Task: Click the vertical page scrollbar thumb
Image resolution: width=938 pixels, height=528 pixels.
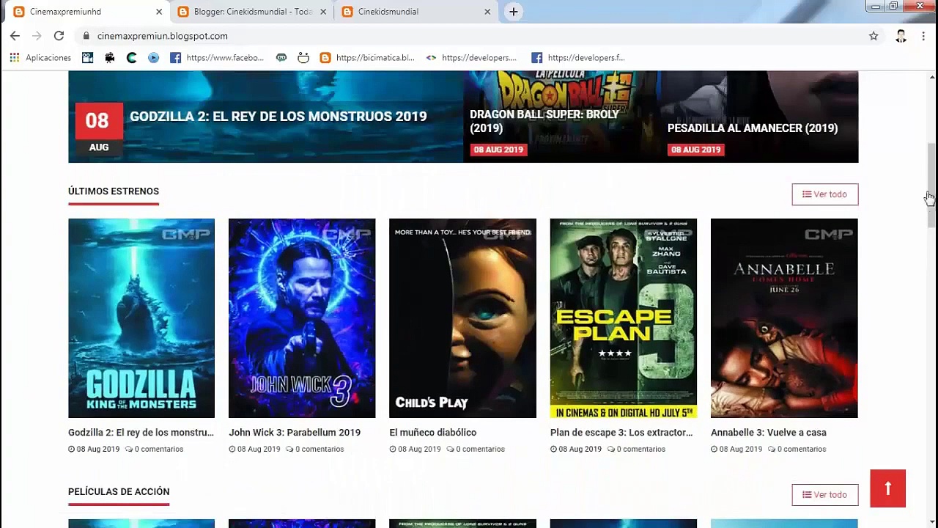Action: coord(932,186)
